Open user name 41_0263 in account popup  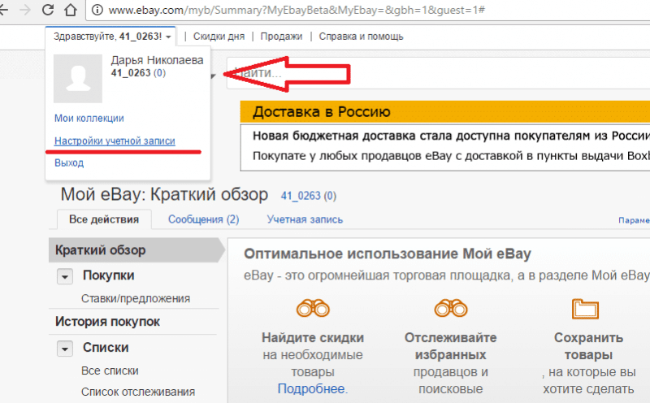click(131, 73)
